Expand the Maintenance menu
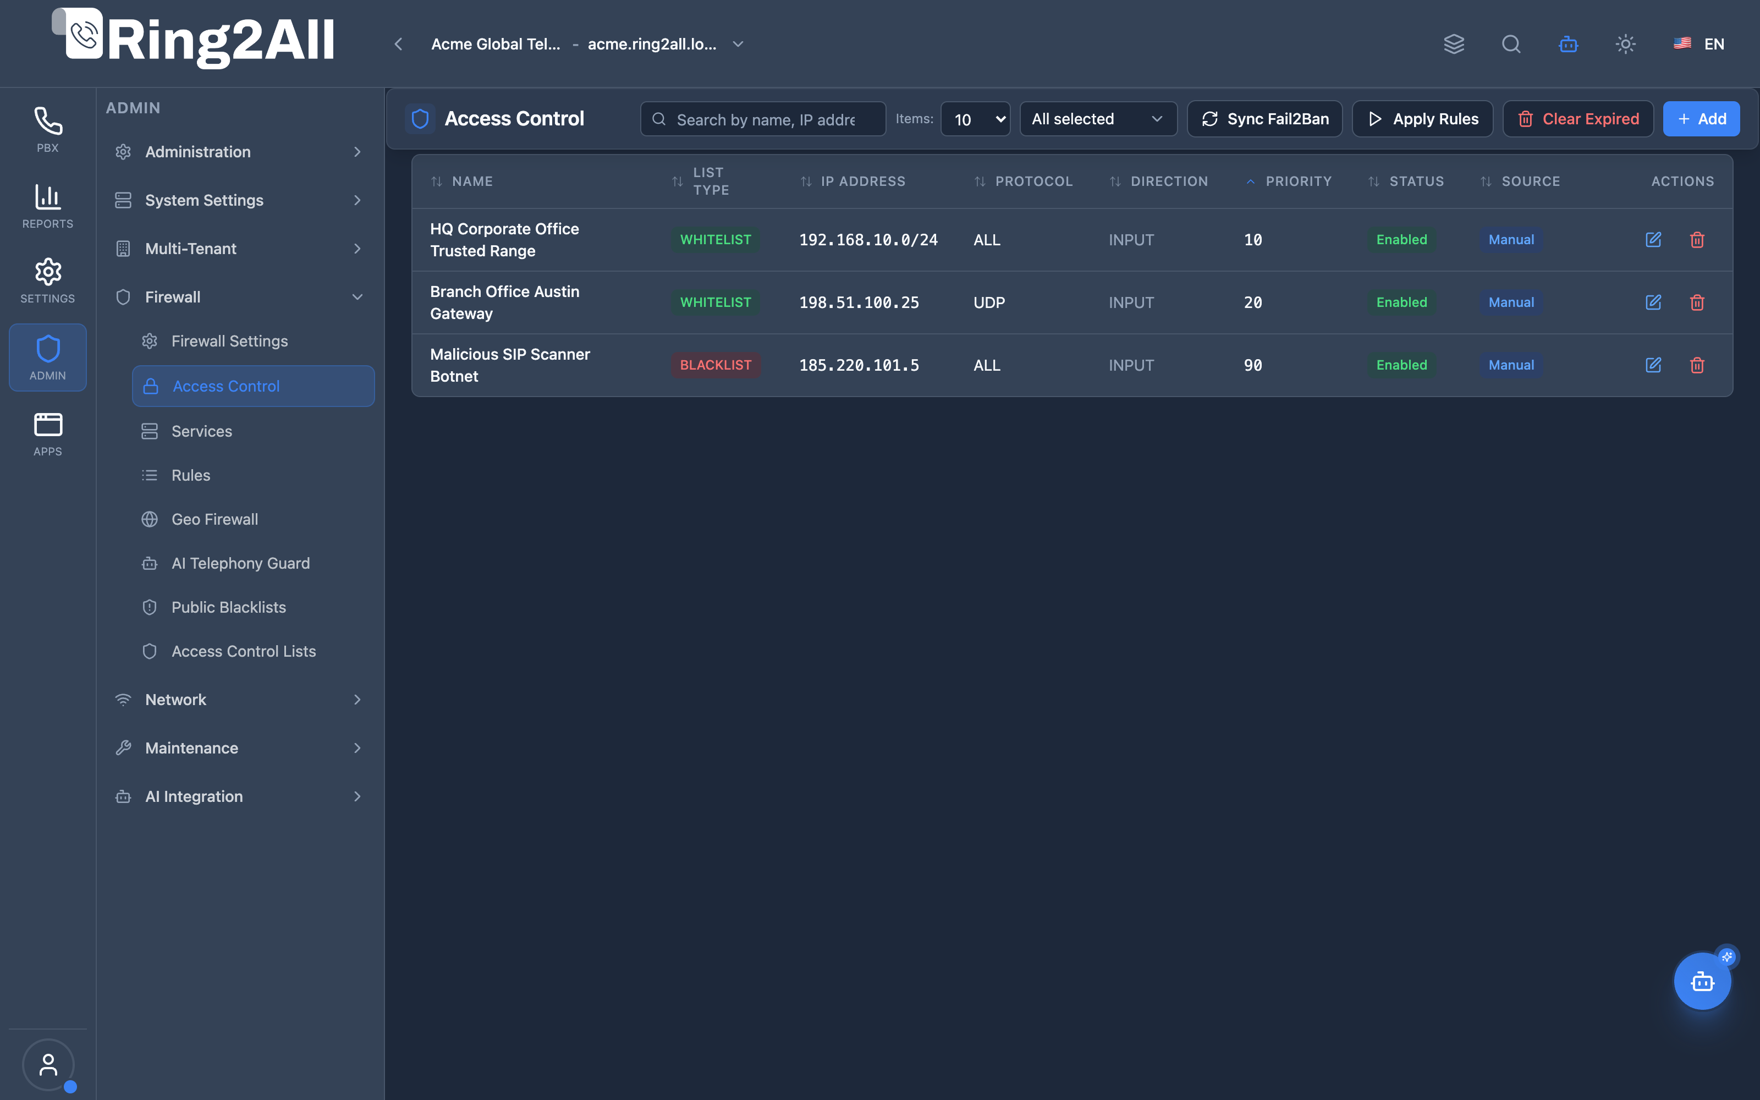Screen dimensions: 1760x1100 point(239,748)
